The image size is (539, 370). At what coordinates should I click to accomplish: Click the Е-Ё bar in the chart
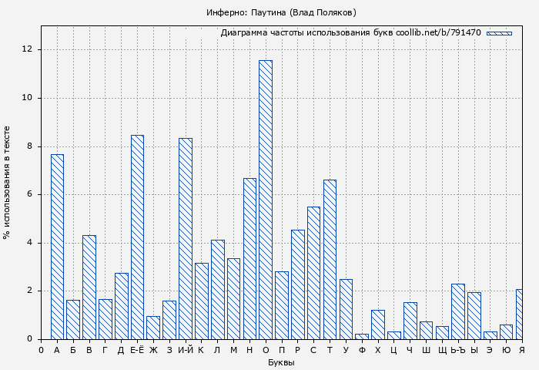tap(137, 237)
